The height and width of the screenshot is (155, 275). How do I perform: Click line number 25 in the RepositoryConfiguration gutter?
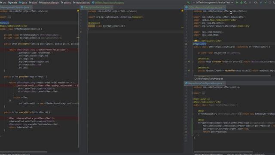tap(186, 132)
